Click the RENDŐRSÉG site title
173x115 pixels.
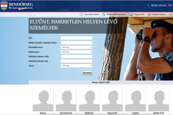point(21,4)
